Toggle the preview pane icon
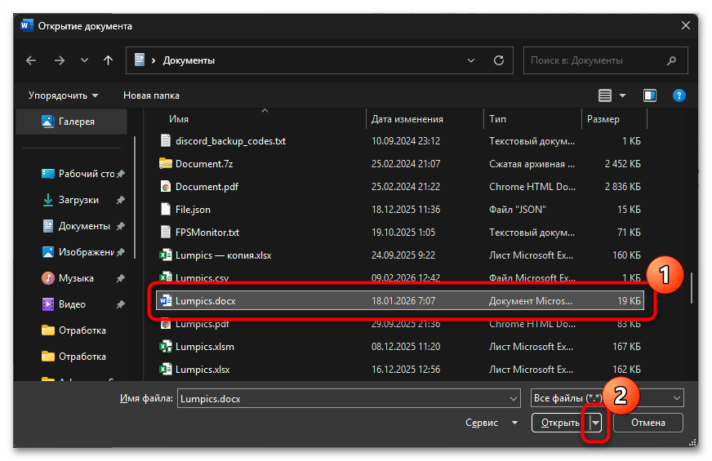The width and height of the screenshot is (712, 461). 649,95
